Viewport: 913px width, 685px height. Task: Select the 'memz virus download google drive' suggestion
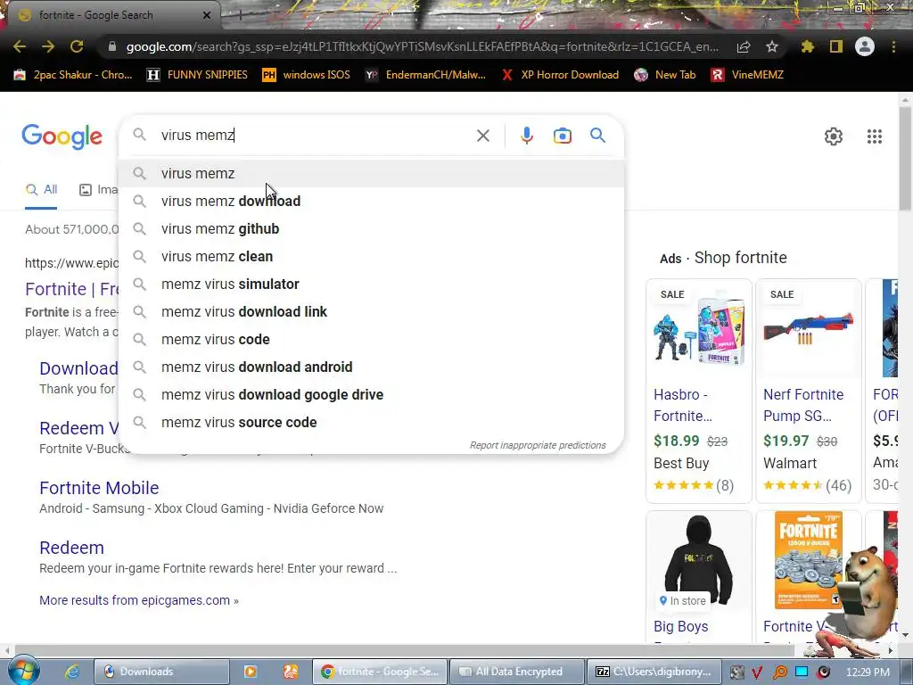point(372,395)
